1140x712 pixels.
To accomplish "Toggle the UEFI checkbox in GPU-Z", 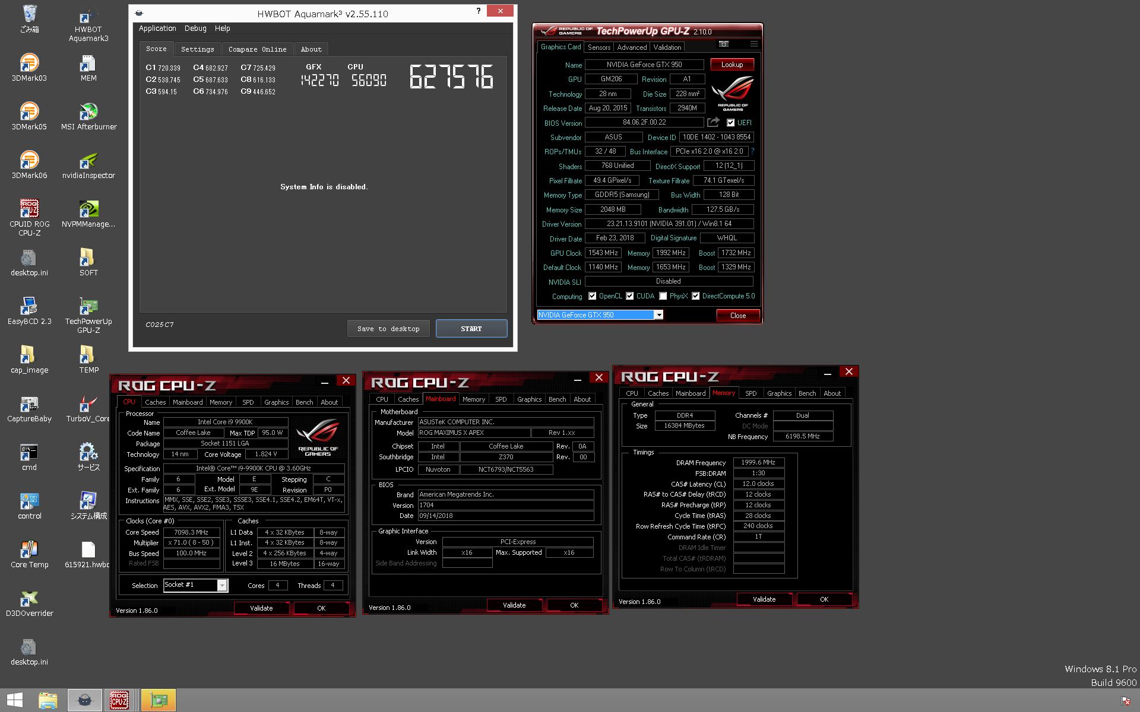I will [730, 123].
